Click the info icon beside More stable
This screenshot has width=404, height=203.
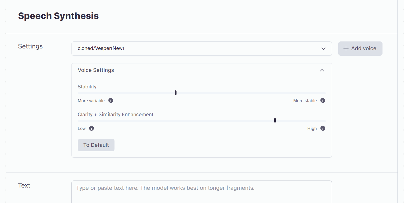click(323, 100)
